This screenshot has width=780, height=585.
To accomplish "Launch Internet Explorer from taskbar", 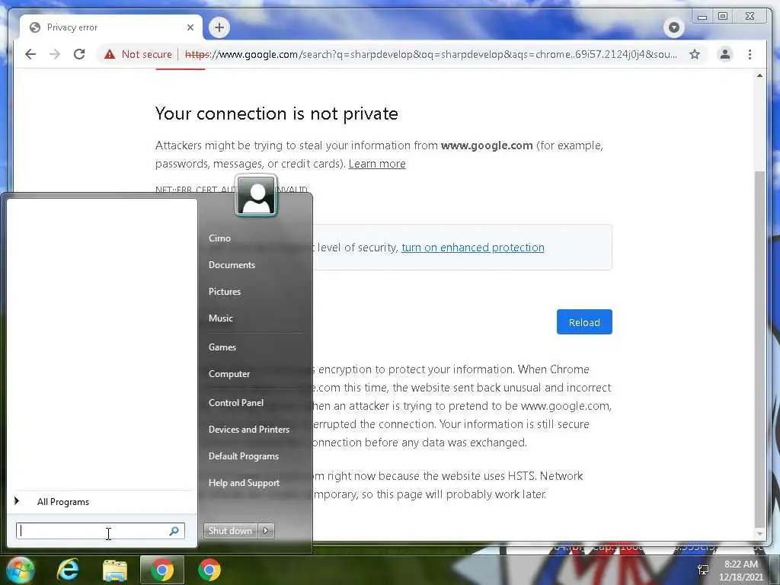I will tap(68, 570).
